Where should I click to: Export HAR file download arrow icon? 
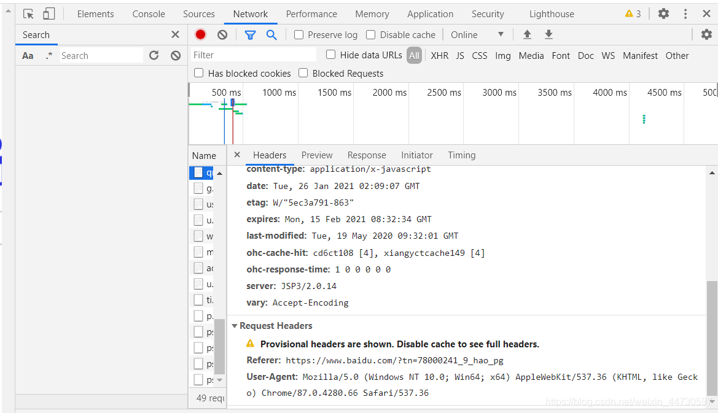pos(548,34)
